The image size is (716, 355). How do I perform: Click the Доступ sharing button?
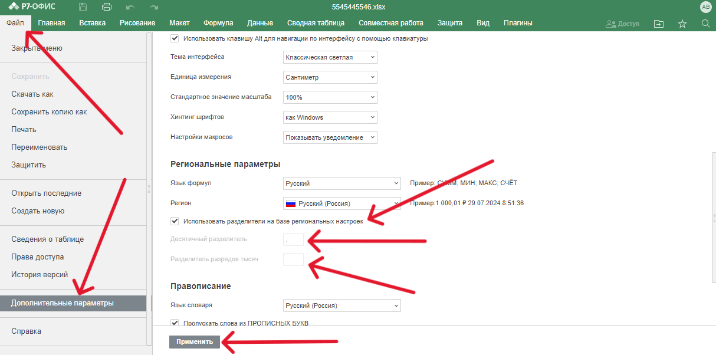(x=622, y=24)
